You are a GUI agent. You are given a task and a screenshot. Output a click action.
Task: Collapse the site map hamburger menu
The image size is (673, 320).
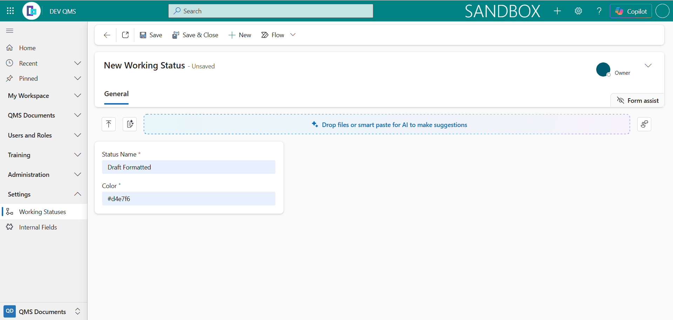tap(10, 31)
